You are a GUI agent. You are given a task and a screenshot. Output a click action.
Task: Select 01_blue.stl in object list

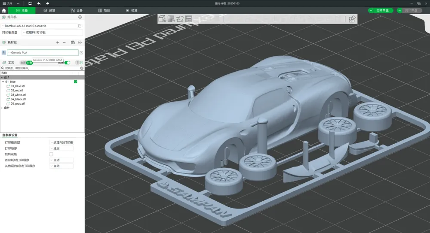[18, 86]
